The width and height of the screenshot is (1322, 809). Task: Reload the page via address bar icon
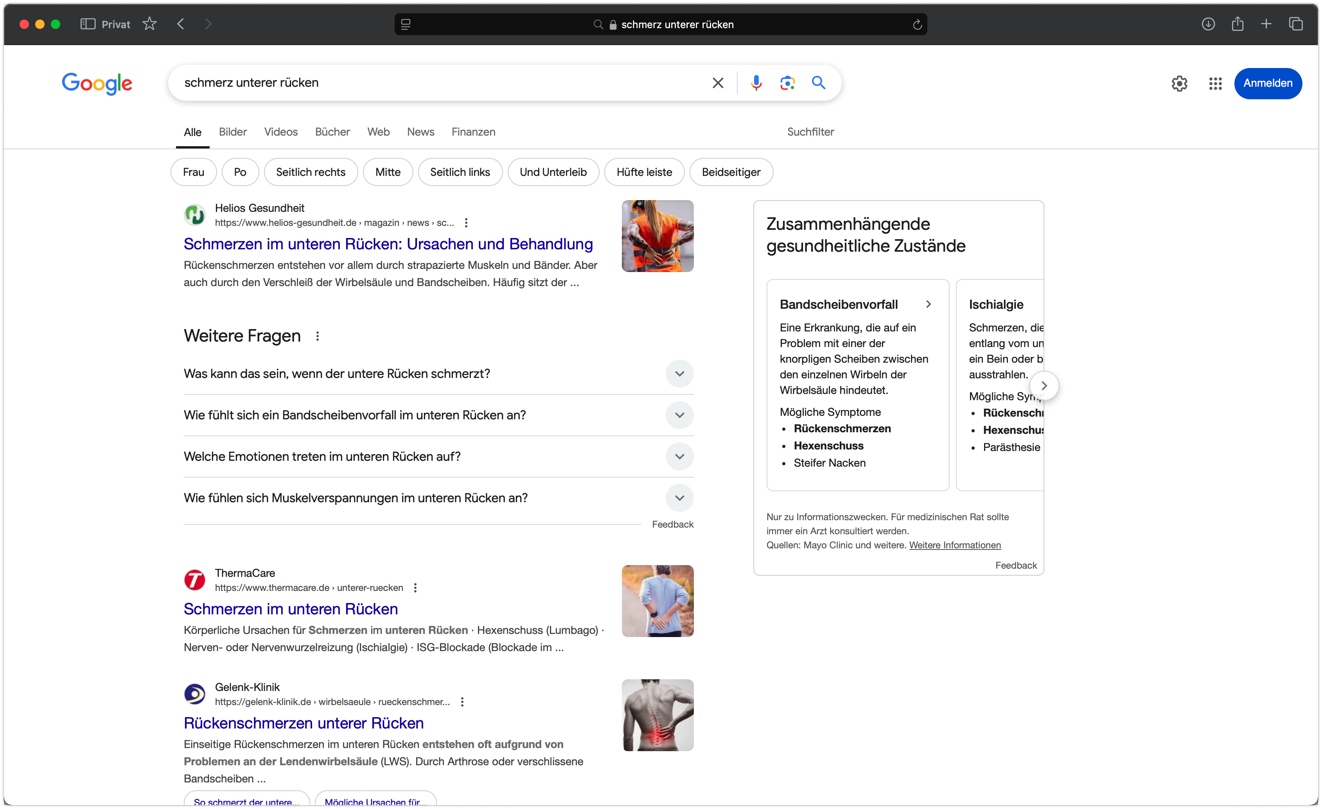pos(917,24)
